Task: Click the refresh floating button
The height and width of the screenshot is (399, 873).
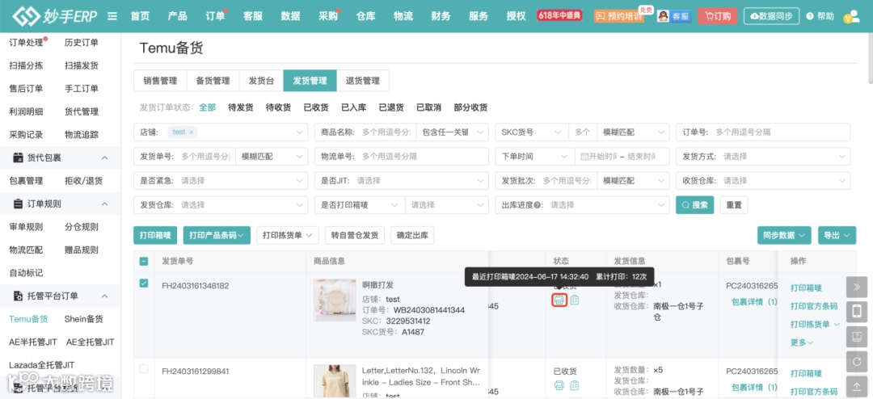Action: (857, 361)
